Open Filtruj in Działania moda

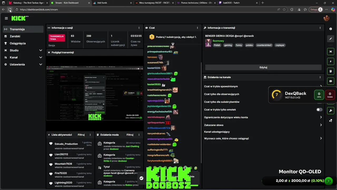[x=130, y=135]
